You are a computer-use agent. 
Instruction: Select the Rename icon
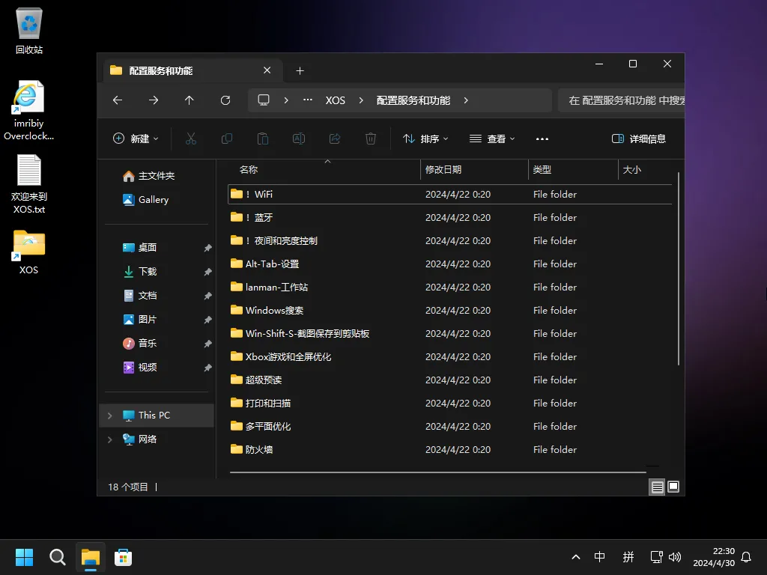click(x=299, y=139)
